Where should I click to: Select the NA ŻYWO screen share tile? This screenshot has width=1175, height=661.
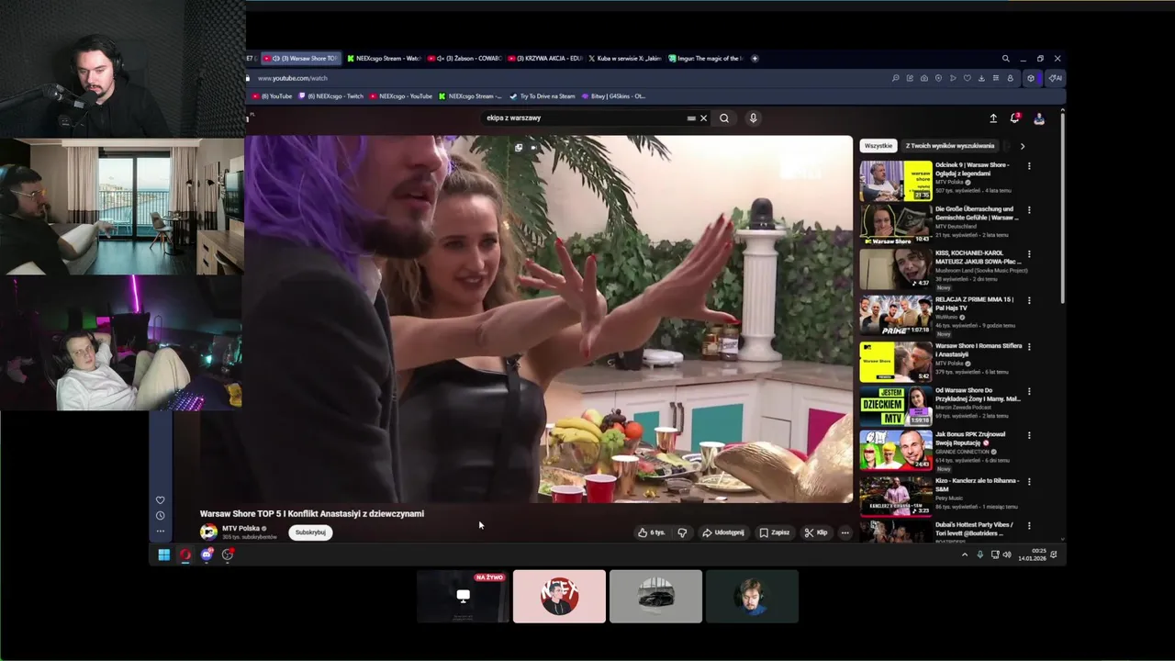click(x=463, y=597)
